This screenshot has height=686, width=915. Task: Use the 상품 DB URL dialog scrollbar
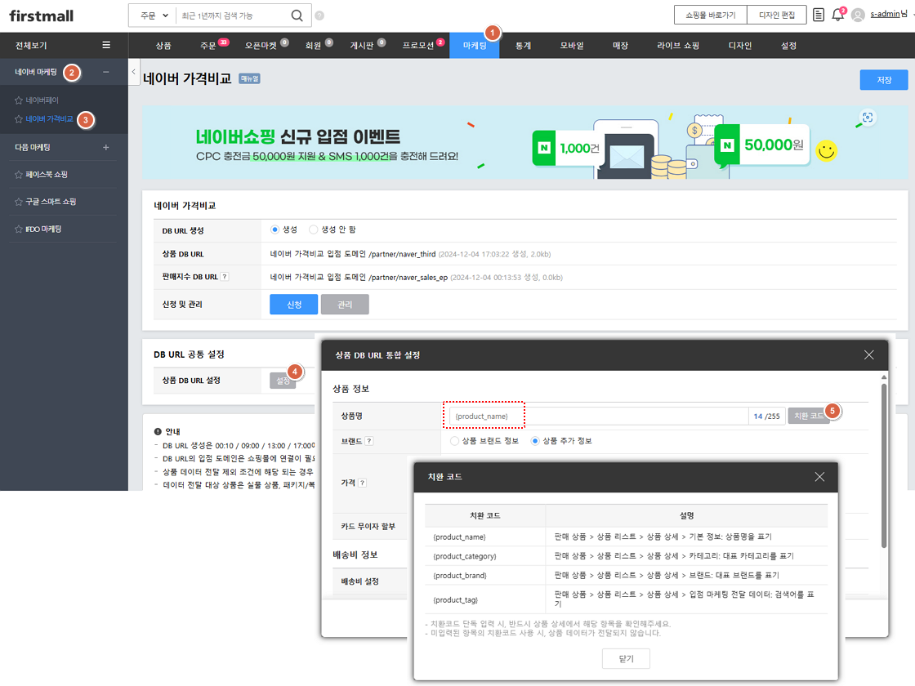884,465
